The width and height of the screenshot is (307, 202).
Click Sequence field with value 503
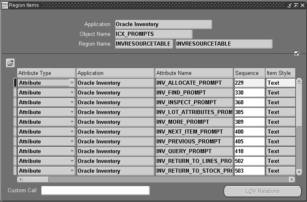(249, 171)
